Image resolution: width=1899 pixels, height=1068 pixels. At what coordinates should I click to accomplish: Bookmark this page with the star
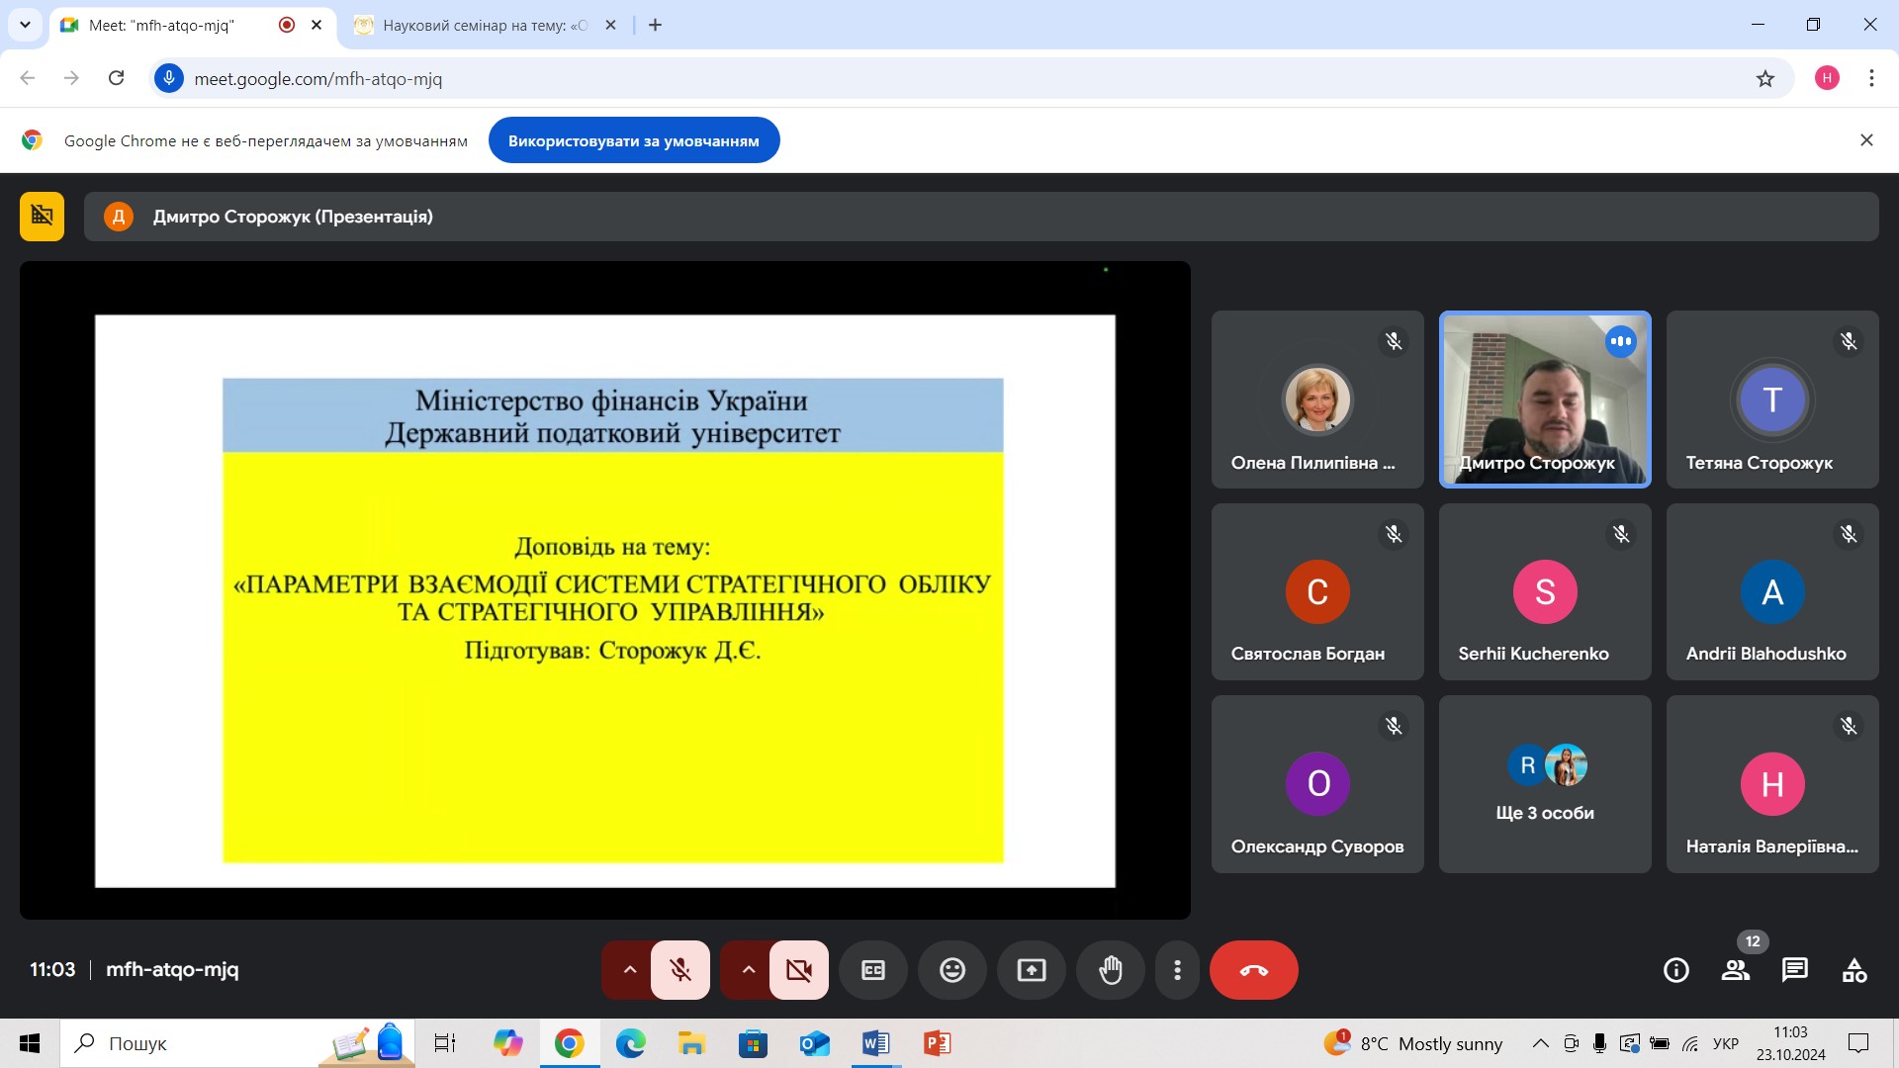click(1765, 78)
